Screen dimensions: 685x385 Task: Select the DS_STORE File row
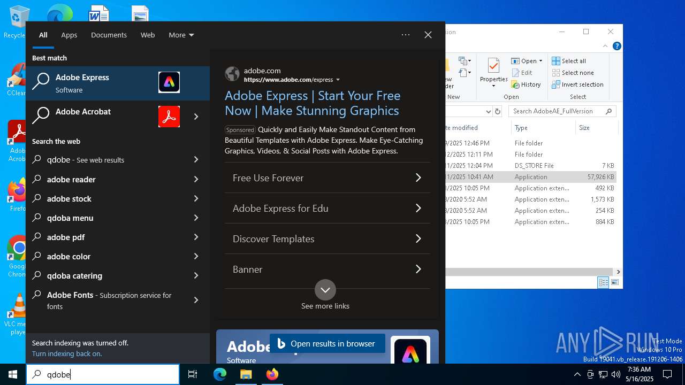click(x=531, y=166)
